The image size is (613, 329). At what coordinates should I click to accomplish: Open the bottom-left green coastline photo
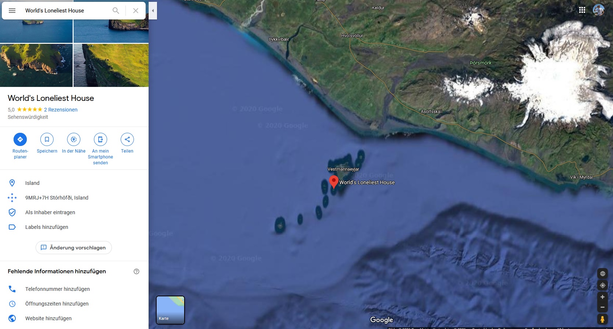[x=36, y=65]
